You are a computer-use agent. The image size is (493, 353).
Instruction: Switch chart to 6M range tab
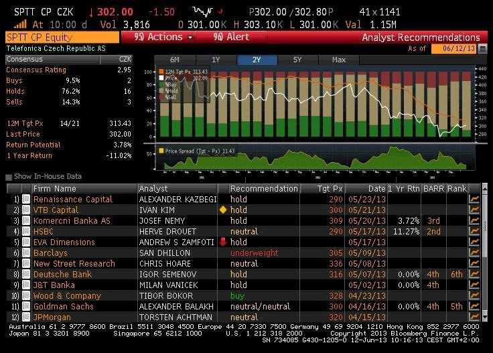(175, 60)
